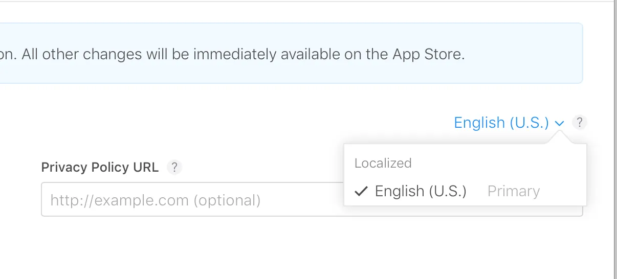Click the Privacy Policy URL field label
The width and height of the screenshot is (617, 279).
tap(100, 167)
